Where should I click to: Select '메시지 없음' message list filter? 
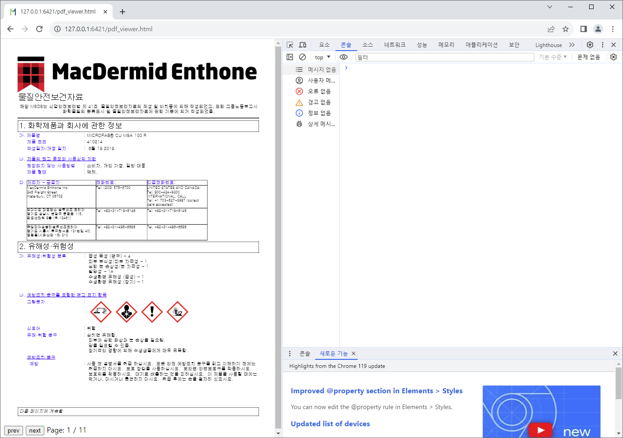311,70
